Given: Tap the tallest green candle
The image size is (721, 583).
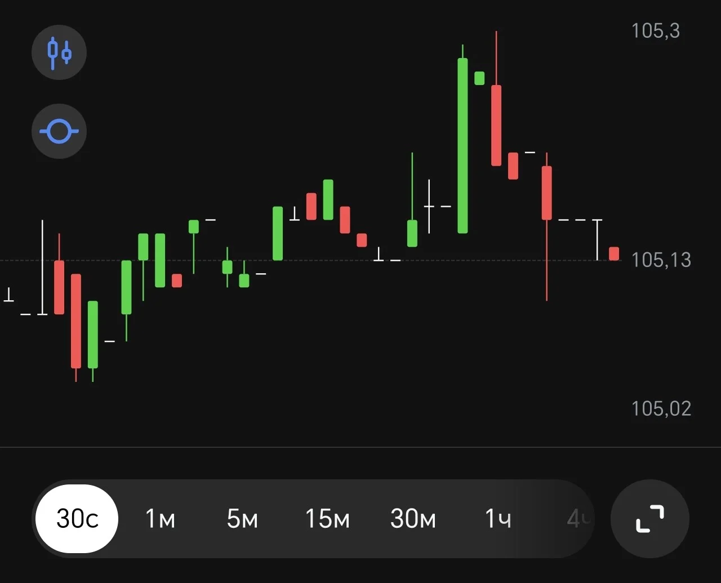Looking at the screenshot, I should [462, 145].
